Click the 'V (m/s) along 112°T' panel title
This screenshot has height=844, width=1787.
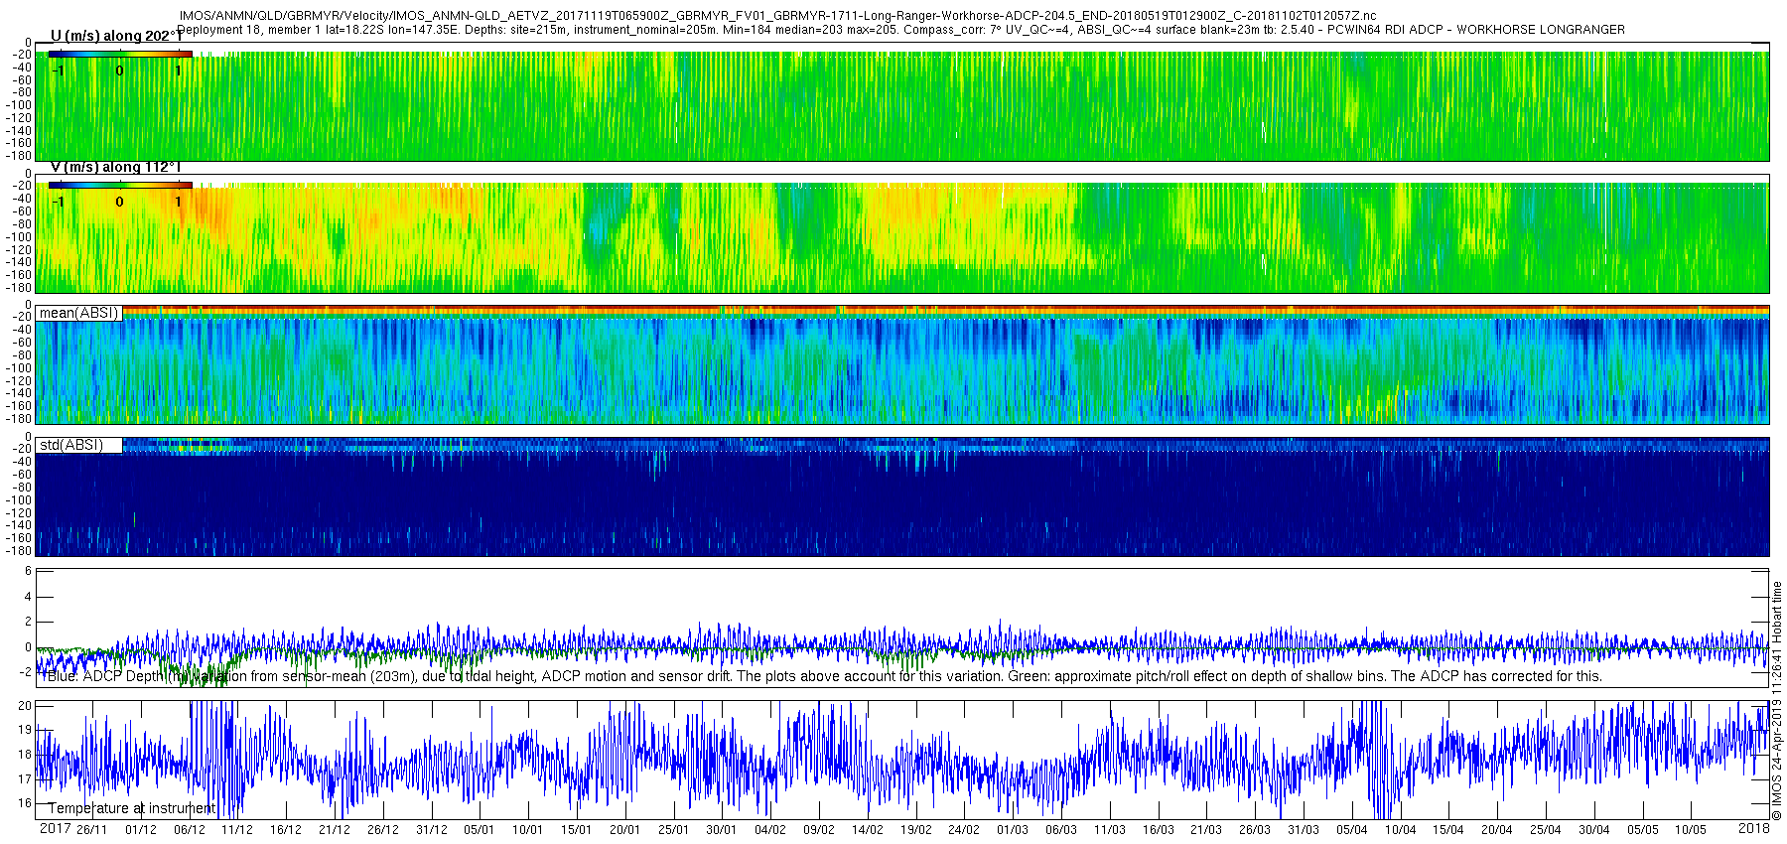[x=116, y=167]
